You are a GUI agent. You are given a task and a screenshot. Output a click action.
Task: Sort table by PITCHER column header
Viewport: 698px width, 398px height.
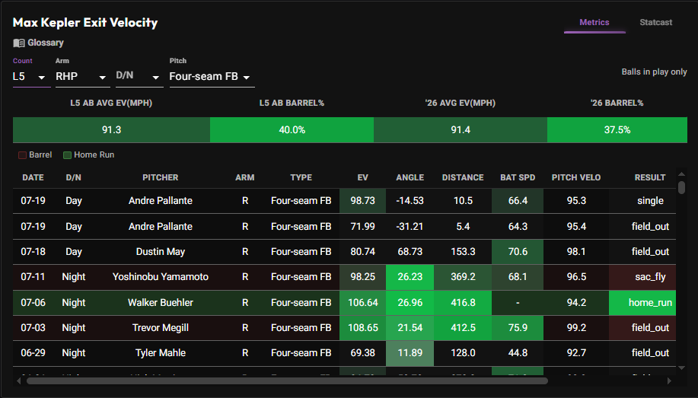pyautogui.click(x=161, y=177)
